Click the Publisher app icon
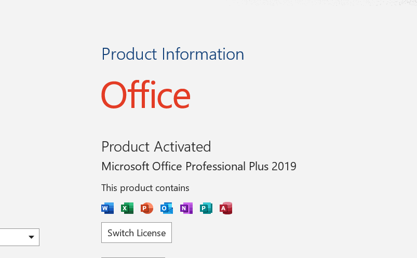Image resolution: width=417 pixels, height=258 pixels. click(x=206, y=208)
